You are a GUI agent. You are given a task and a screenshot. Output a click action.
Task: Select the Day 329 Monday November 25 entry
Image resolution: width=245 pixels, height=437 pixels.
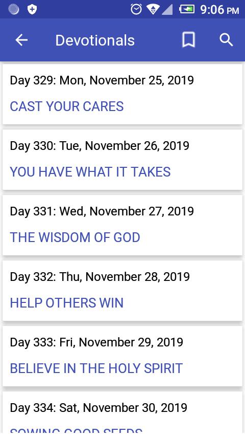pos(122,94)
